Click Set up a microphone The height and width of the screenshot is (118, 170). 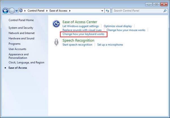110,45
